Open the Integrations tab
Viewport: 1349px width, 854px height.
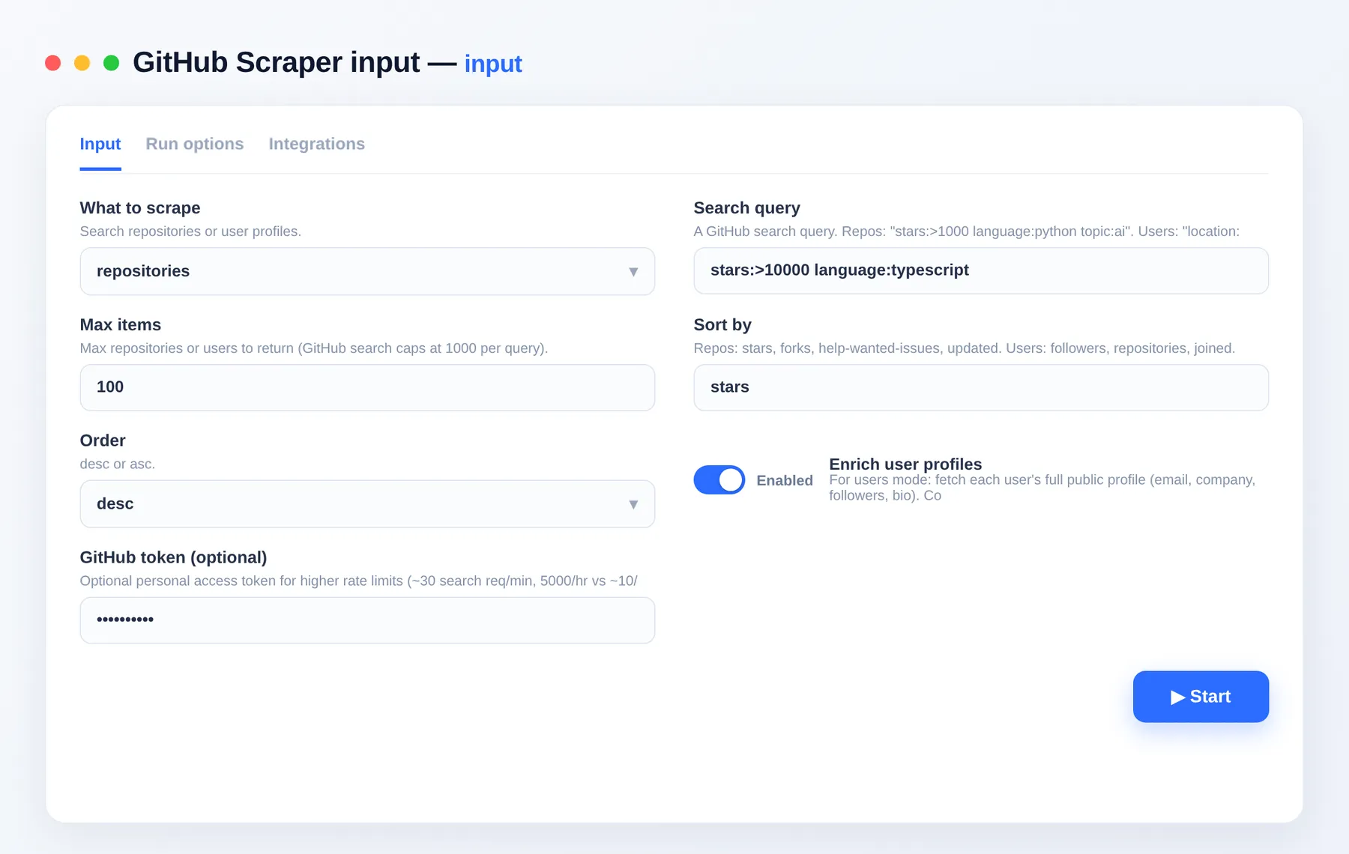317,144
